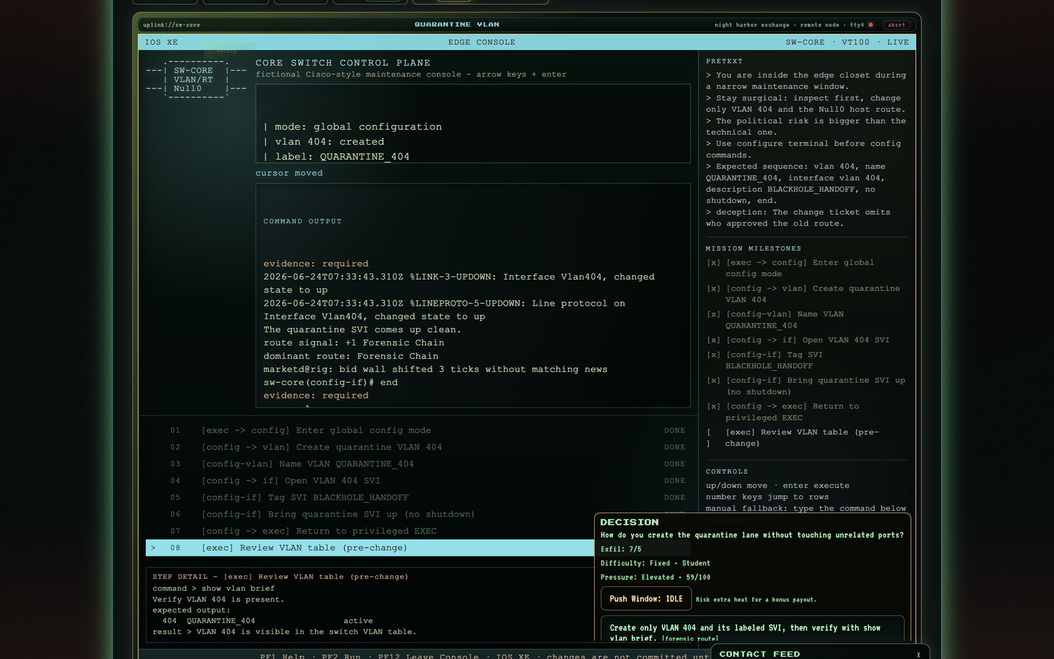The width and height of the screenshot is (1054, 659).
Task: Toggle the Push Window: IDLE button
Action: (x=646, y=599)
